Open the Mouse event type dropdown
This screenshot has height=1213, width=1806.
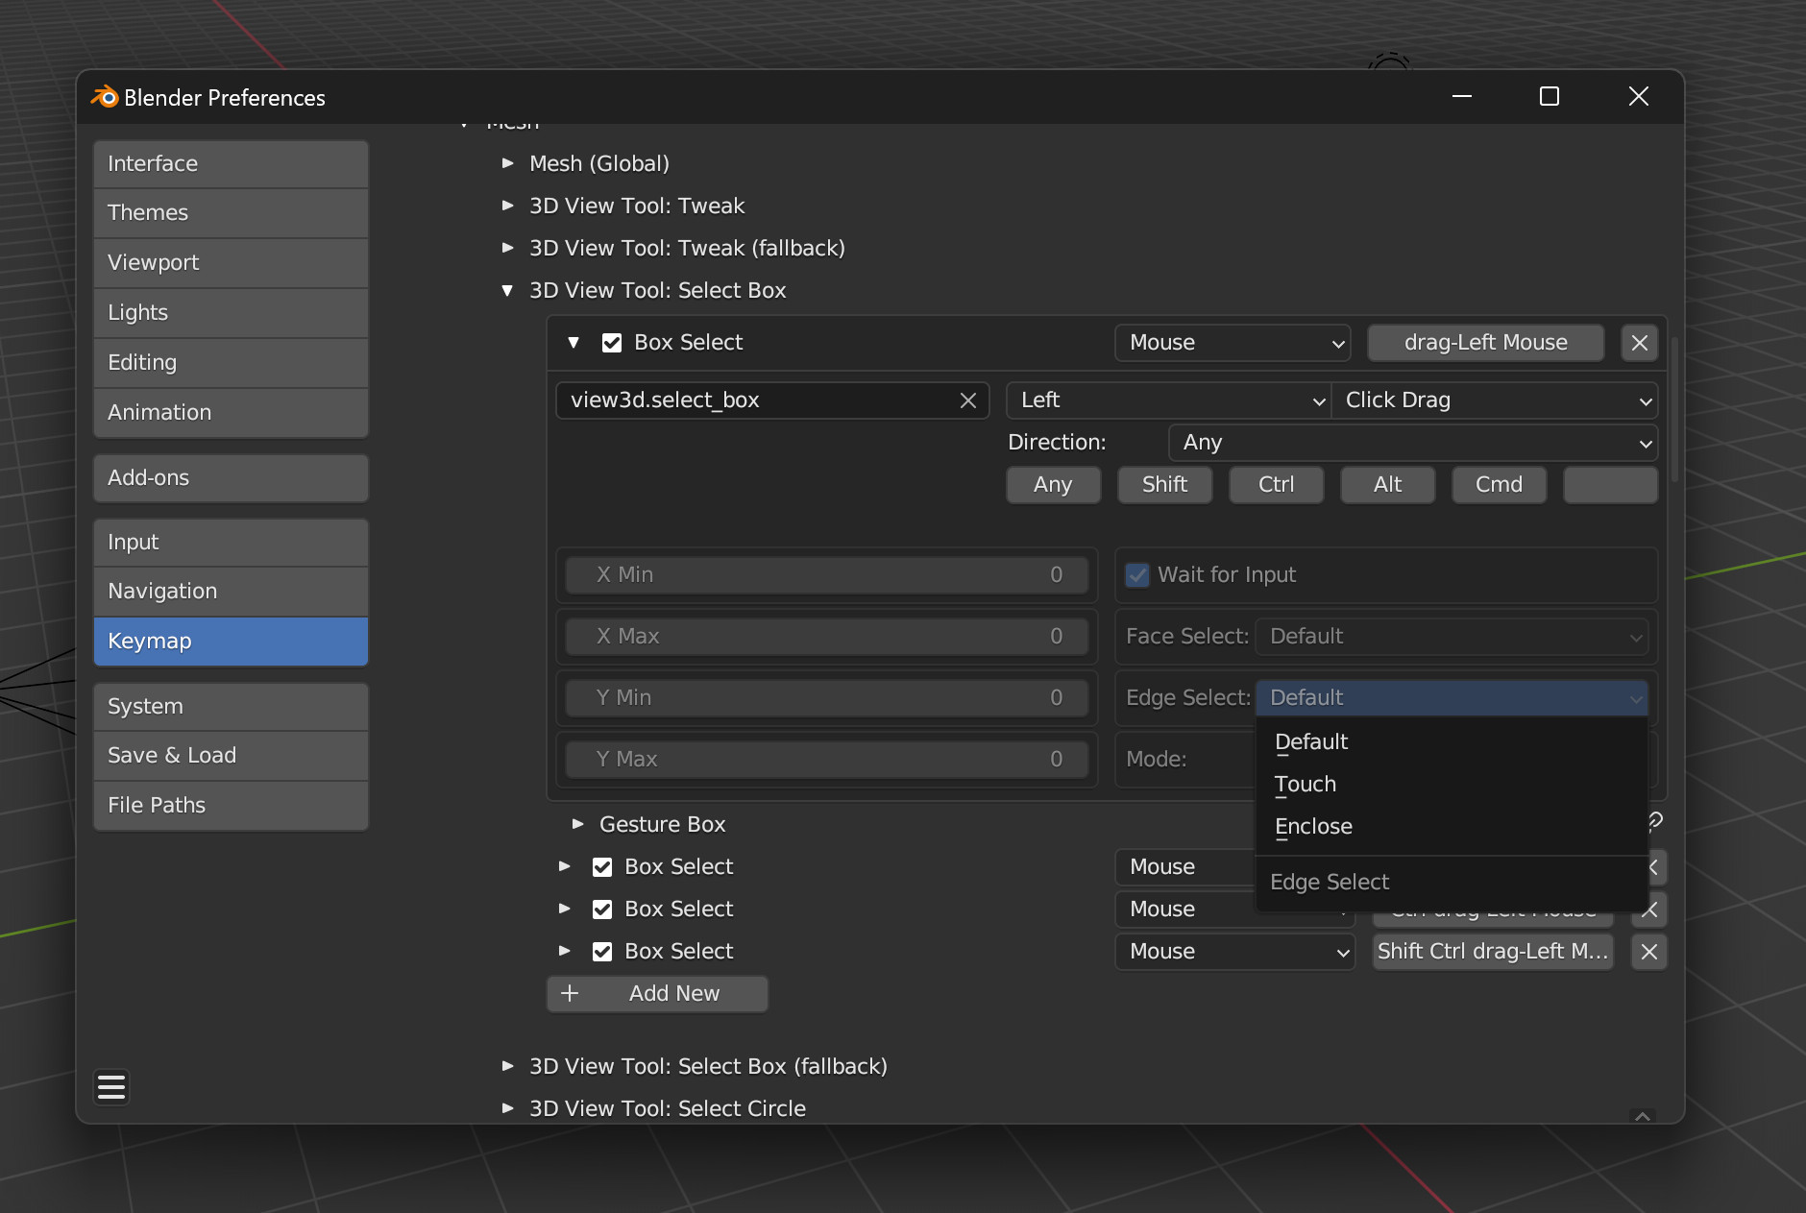[1232, 343]
